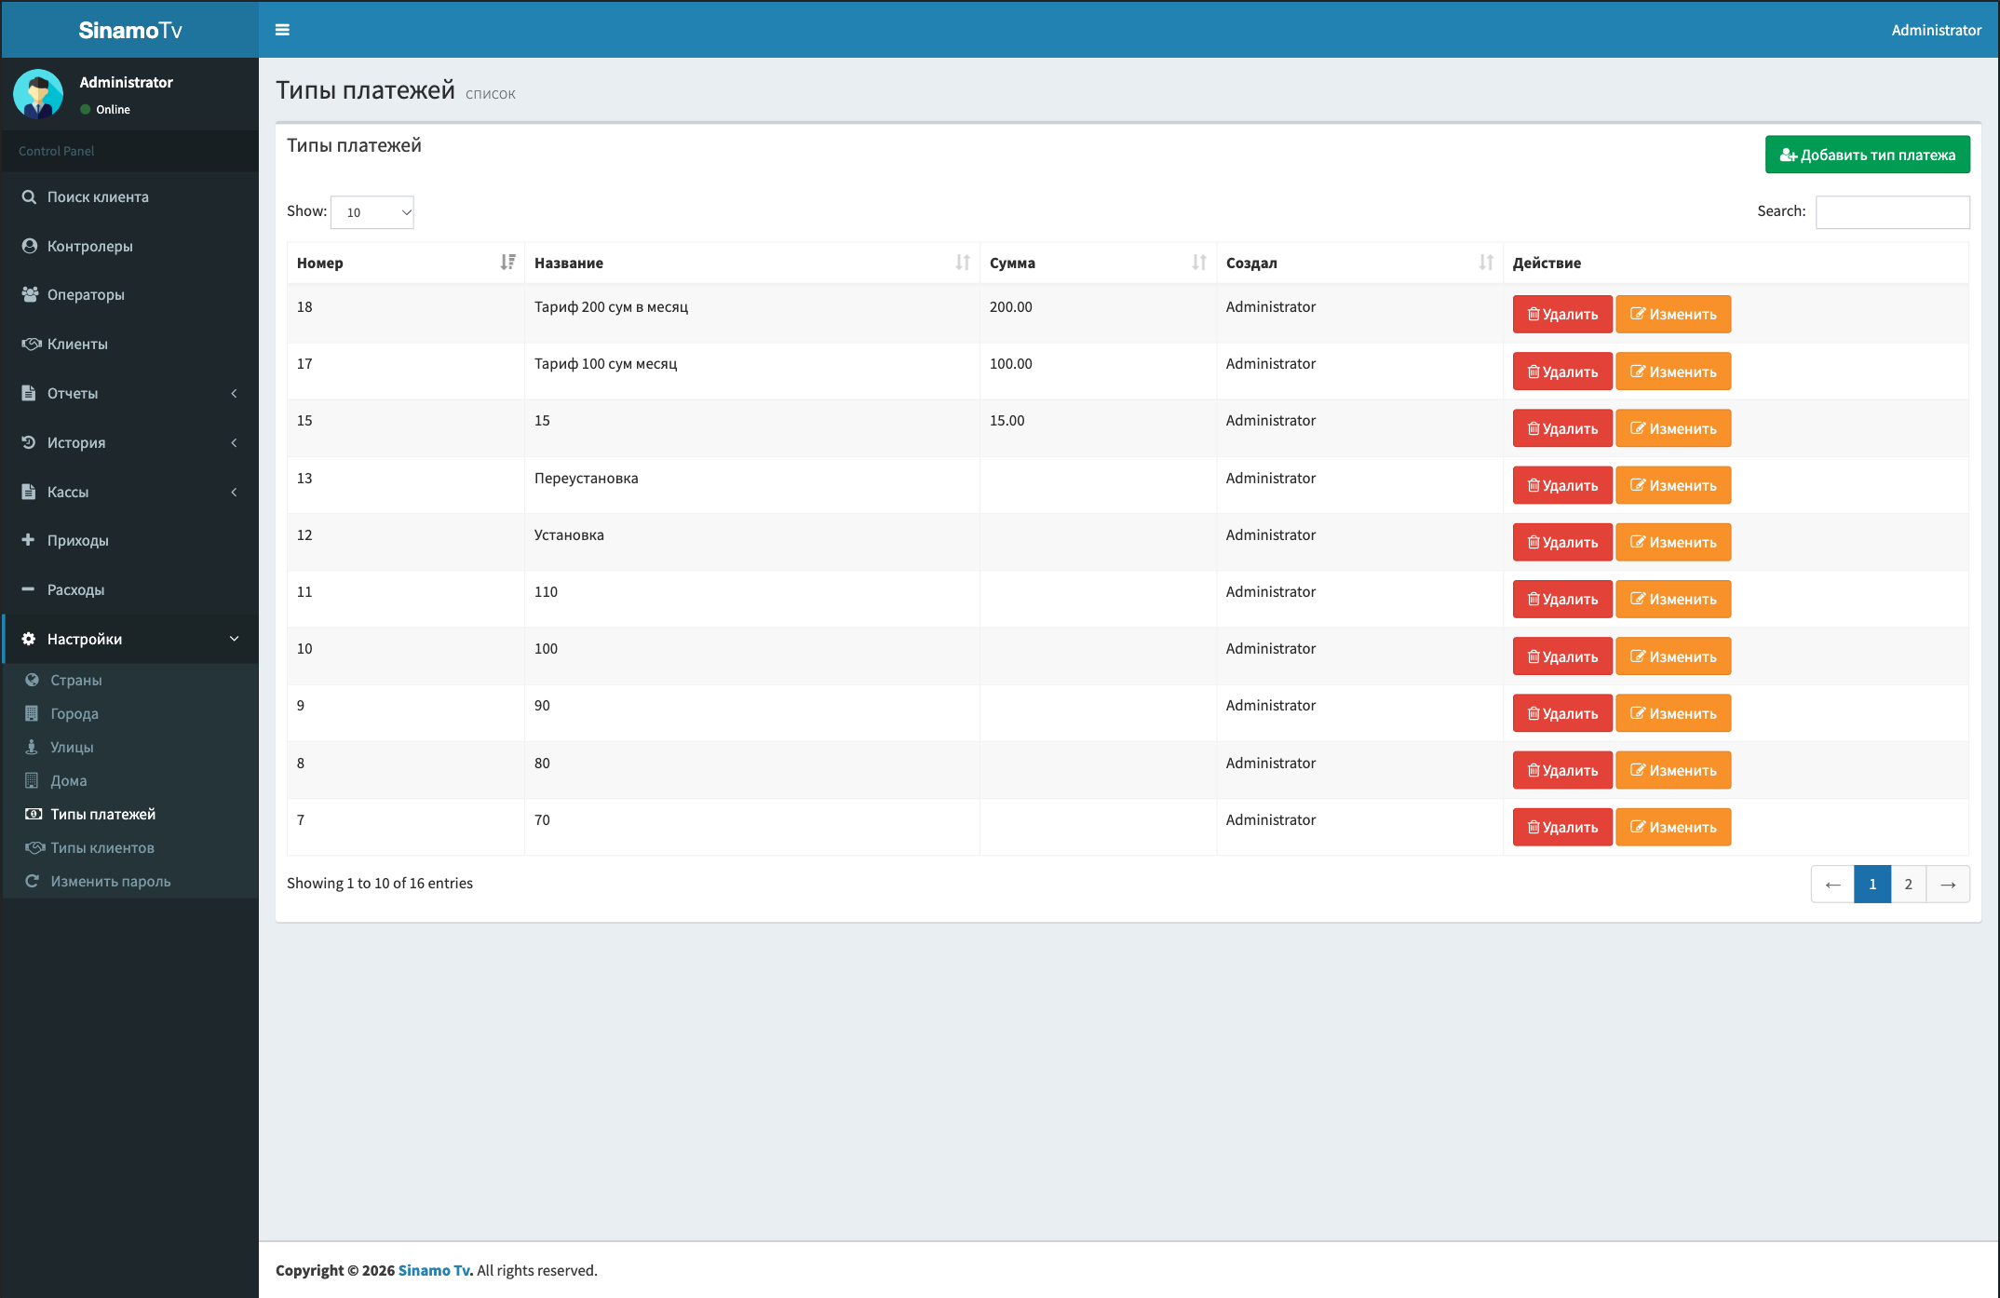Image resolution: width=2000 pixels, height=1298 pixels.
Task: Click the Administrator avatar image
Action: coord(38,94)
